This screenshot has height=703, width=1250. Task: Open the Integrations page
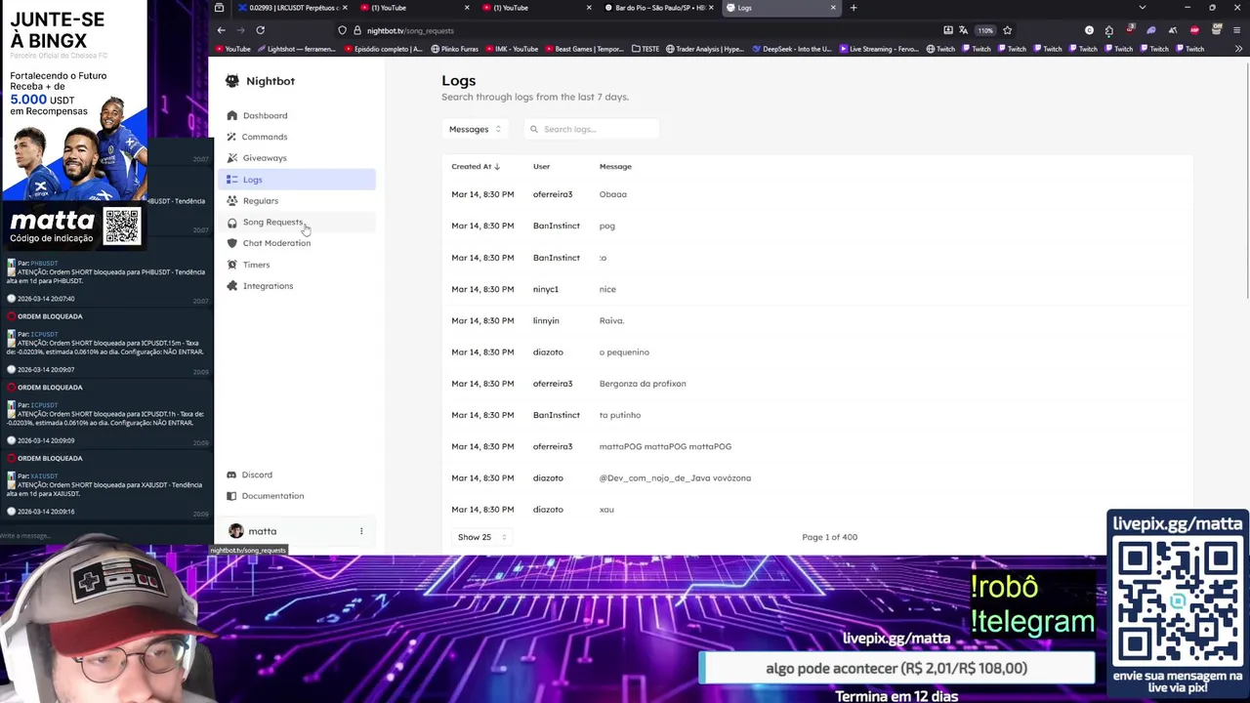[298, 286]
